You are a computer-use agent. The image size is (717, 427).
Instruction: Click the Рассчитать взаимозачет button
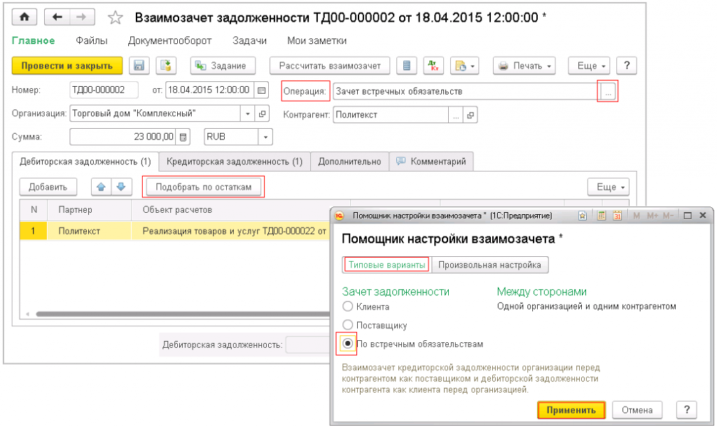pyautogui.click(x=330, y=66)
